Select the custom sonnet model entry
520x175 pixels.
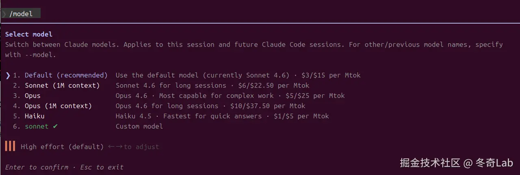click(37, 126)
